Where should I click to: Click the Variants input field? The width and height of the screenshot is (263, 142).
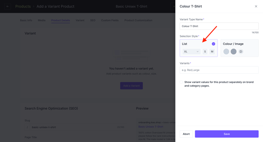pos(219,70)
